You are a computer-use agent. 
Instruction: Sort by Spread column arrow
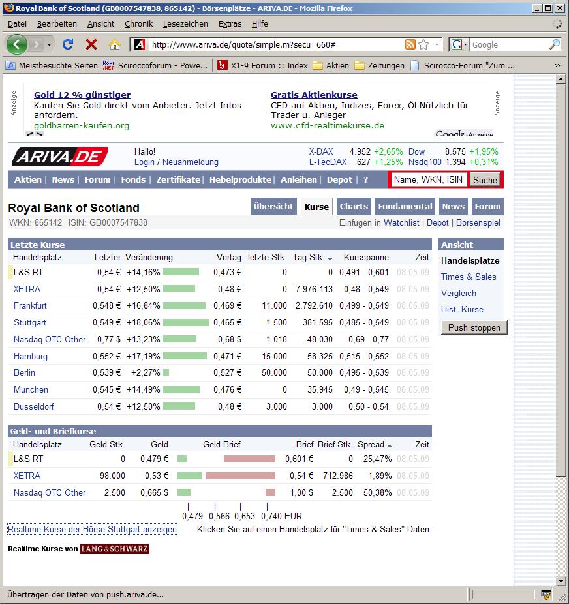click(x=390, y=445)
